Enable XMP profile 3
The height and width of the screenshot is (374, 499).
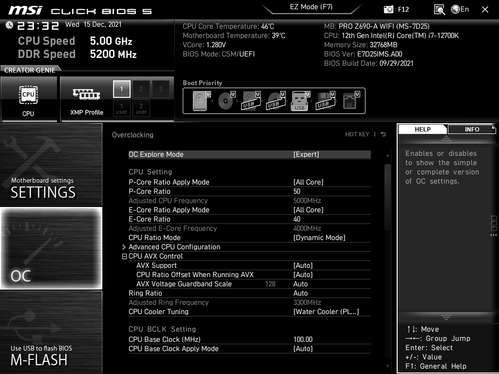[160, 89]
